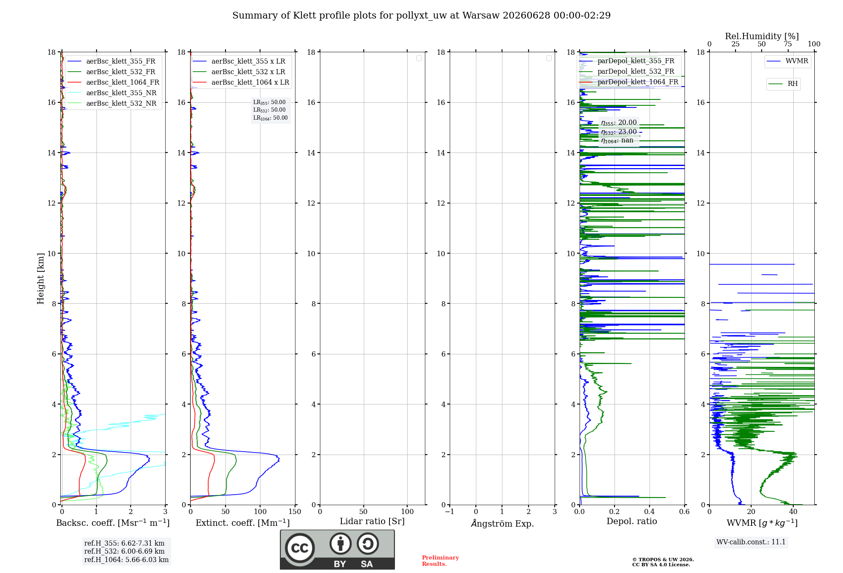Click the η1064: nan annotation
This screenshot has width=843, height=573.
(x=617, y=141)
